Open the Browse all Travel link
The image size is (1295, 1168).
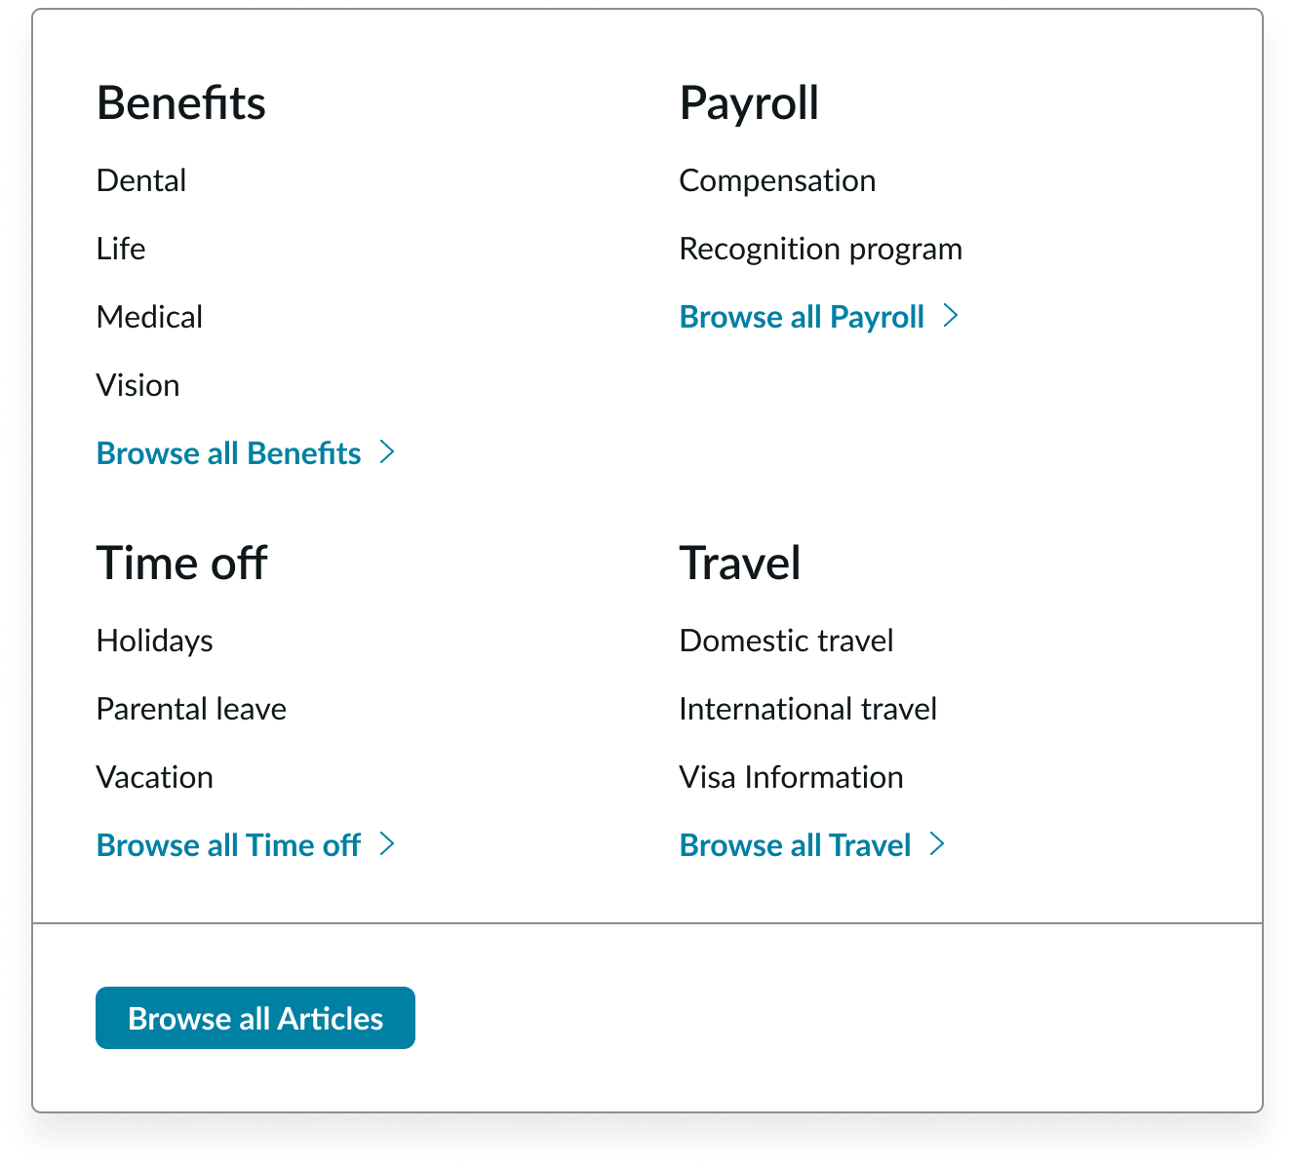click(x=795, y=845)
